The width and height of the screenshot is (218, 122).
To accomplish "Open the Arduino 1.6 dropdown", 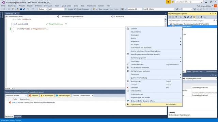I will click(x=135, y=9).
